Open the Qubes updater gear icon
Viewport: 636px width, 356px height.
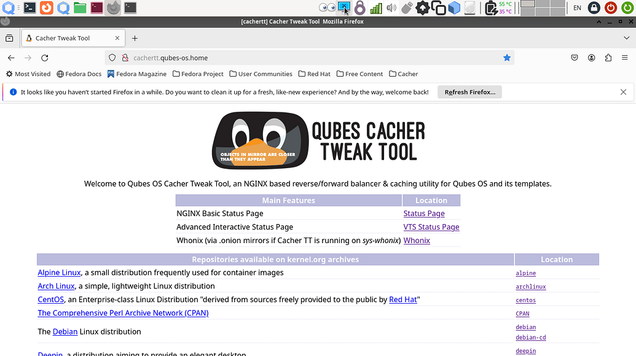pyautogui.click(x=423, y=8)
